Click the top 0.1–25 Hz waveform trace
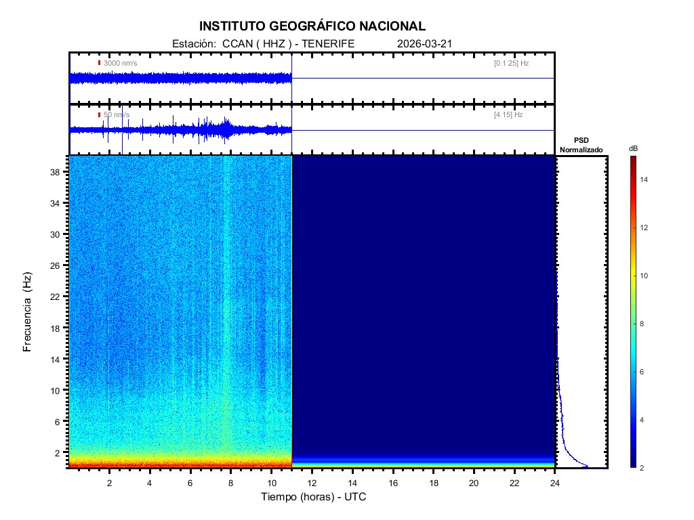The height and width of the screenshot is (520, 694). [180, 79]
